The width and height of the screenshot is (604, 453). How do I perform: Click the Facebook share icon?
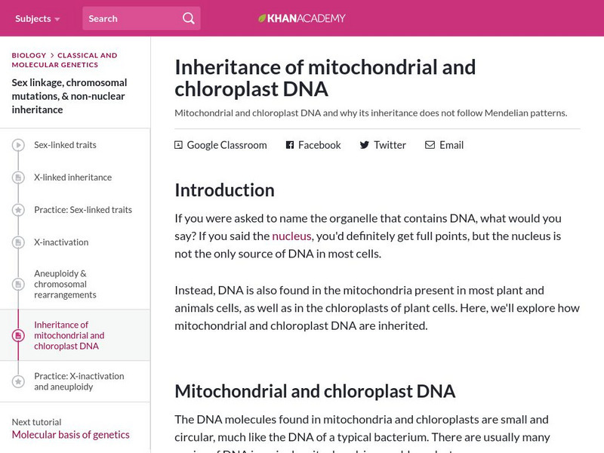tap(290, 145)
